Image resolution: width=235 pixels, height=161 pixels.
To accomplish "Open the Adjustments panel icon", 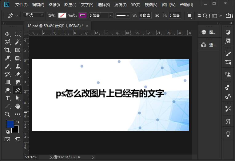I will click(x=228, y=32).
